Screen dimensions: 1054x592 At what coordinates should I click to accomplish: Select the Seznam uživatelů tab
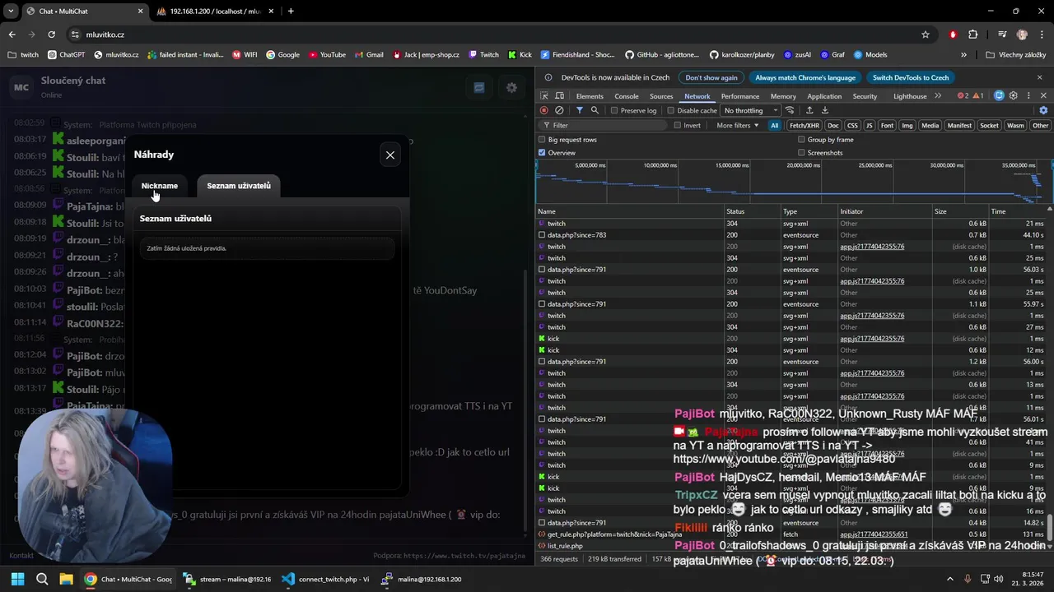(239, 186)
